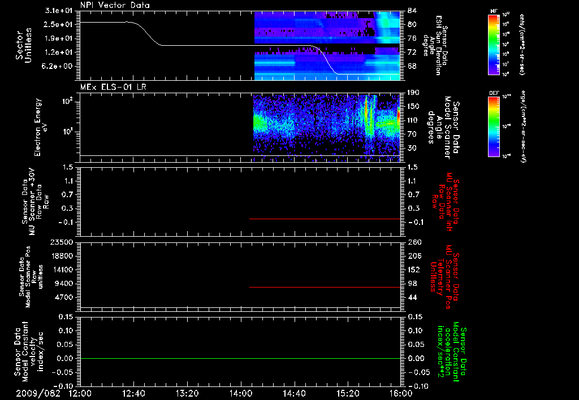Click the green zero line in velocity panel
Image resolution: width=579 pixels, height=400 pixels.
pos(240,358)
